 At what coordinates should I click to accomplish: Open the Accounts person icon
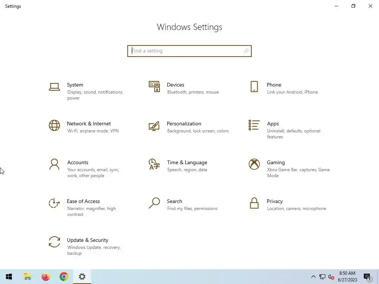(54, 164)
